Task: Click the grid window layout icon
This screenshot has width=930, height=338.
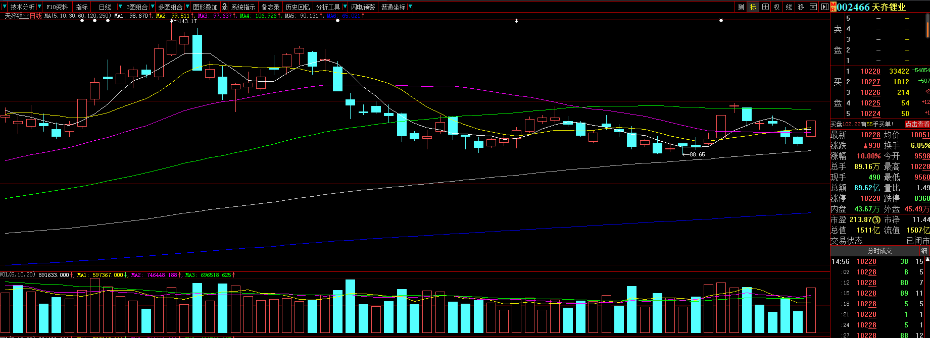Action: pyautogui.click(x=765, y=7)
